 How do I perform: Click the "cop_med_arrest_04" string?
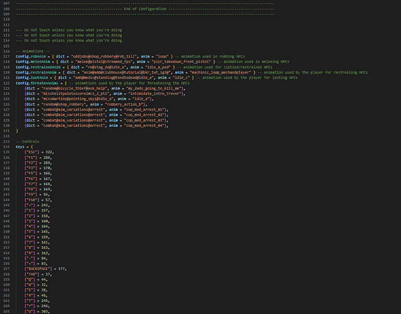click(144, 126)
